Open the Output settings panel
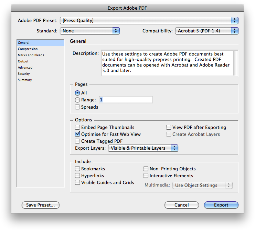Image resolution: width=255 pixels, height=230 pixels. pyautogui.click(x=41, y=61)
